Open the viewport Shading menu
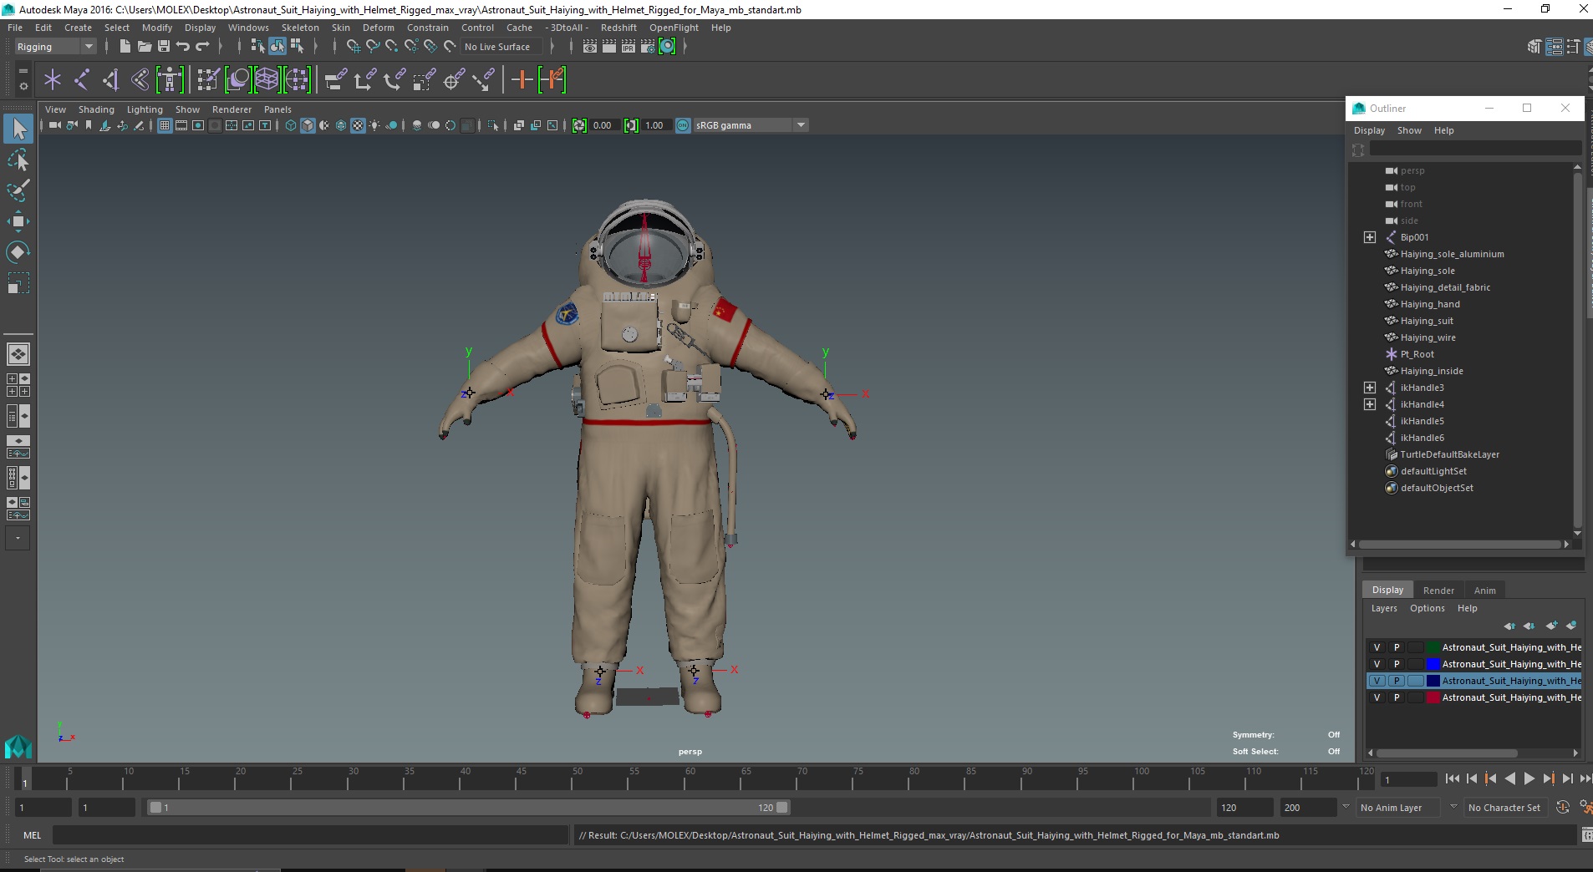 tap(96, 109)
